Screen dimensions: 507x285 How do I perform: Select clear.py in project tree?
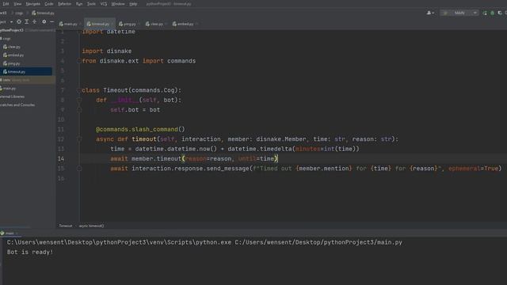[12, 47]
